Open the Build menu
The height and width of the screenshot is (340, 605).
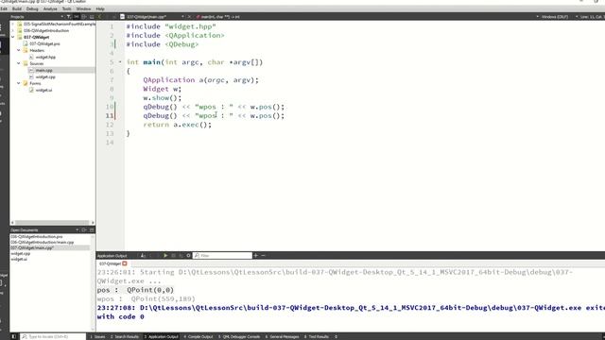tap(17, 8)
